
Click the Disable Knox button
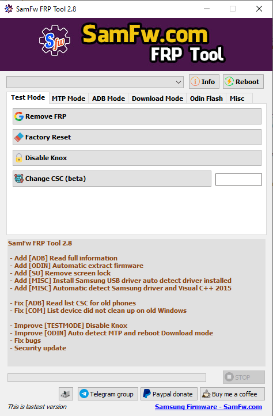(x=137, y=158)
